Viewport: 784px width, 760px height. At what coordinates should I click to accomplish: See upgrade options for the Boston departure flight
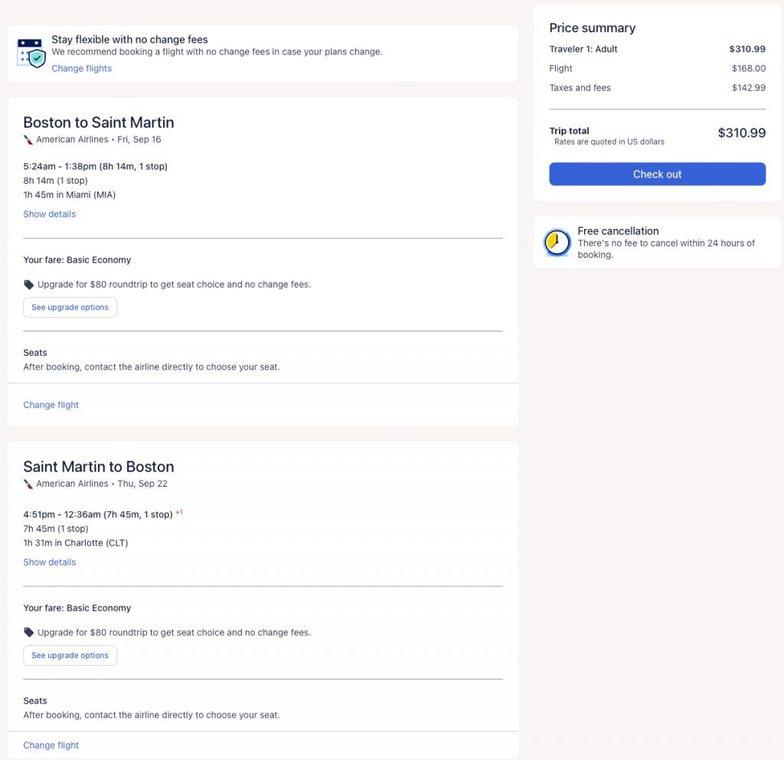[70, 308]
